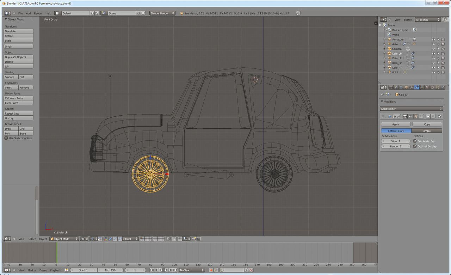451x275 pixels.
Task: Move bsurf modifier down in stack
Action: [433, 116]
